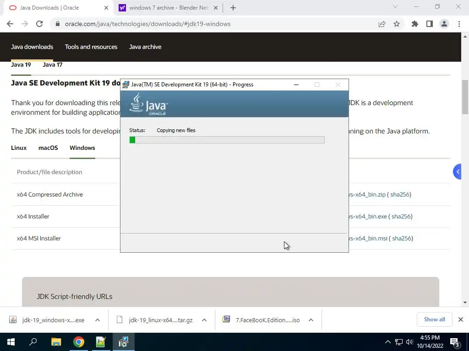The image size is (469, 351).
Task: Select the Windows platform tab
Action: click(x=82, y=148)
